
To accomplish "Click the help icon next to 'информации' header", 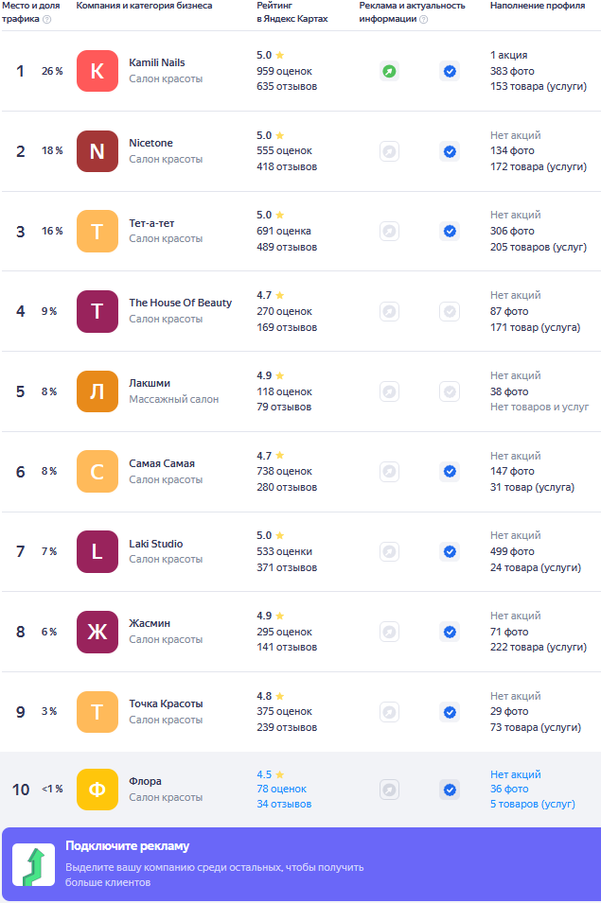I will pos(423,19).
